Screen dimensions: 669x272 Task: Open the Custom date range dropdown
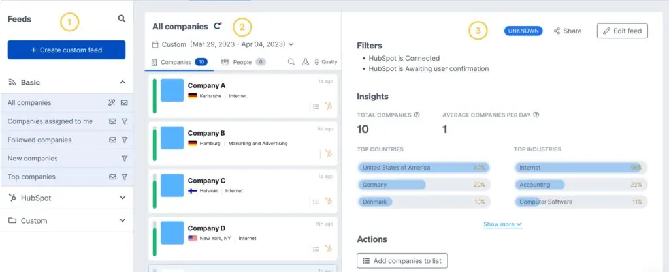(x=223, y=44)
